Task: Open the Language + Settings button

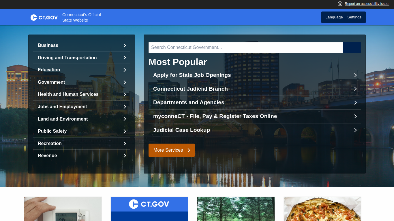Action: click(344, 17)
